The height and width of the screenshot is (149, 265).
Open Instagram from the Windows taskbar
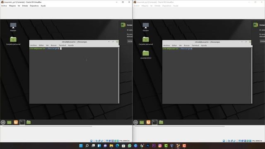click(x=160, y=146)
